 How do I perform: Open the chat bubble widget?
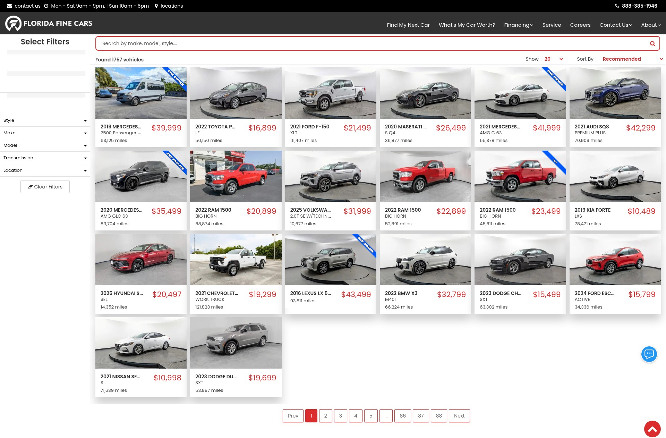click(649, 354)
